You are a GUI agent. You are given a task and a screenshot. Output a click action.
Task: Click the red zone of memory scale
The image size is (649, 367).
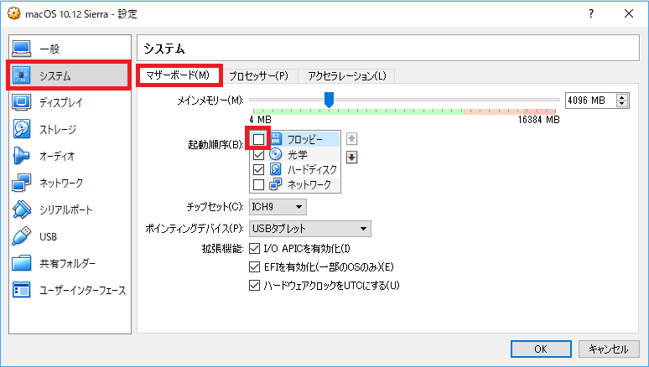click(x=540, y=111)
